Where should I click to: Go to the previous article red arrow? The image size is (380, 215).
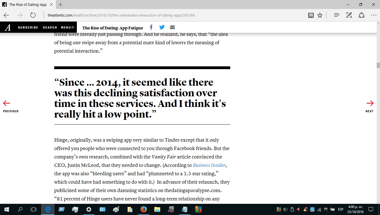pos(6,103)
